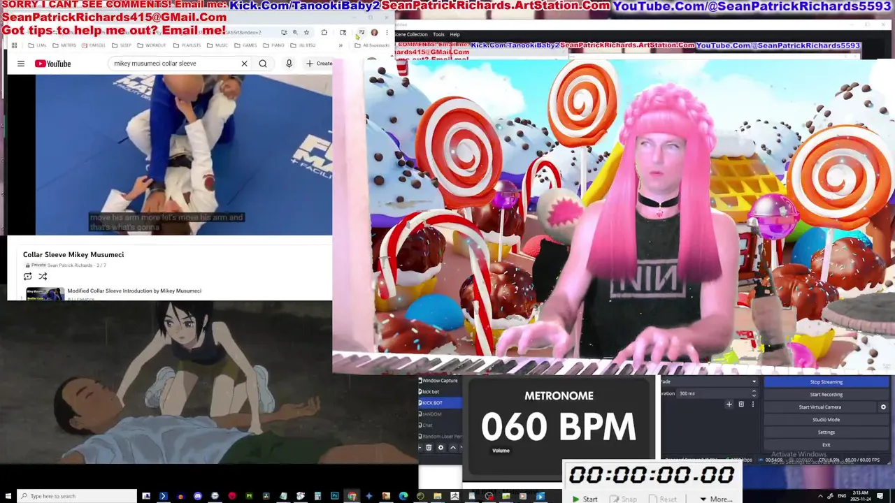The height and width of the screenshot is (503, 895).
Task: Open the JIU JITSU bookmarks folder
Action: click(303, 45)
